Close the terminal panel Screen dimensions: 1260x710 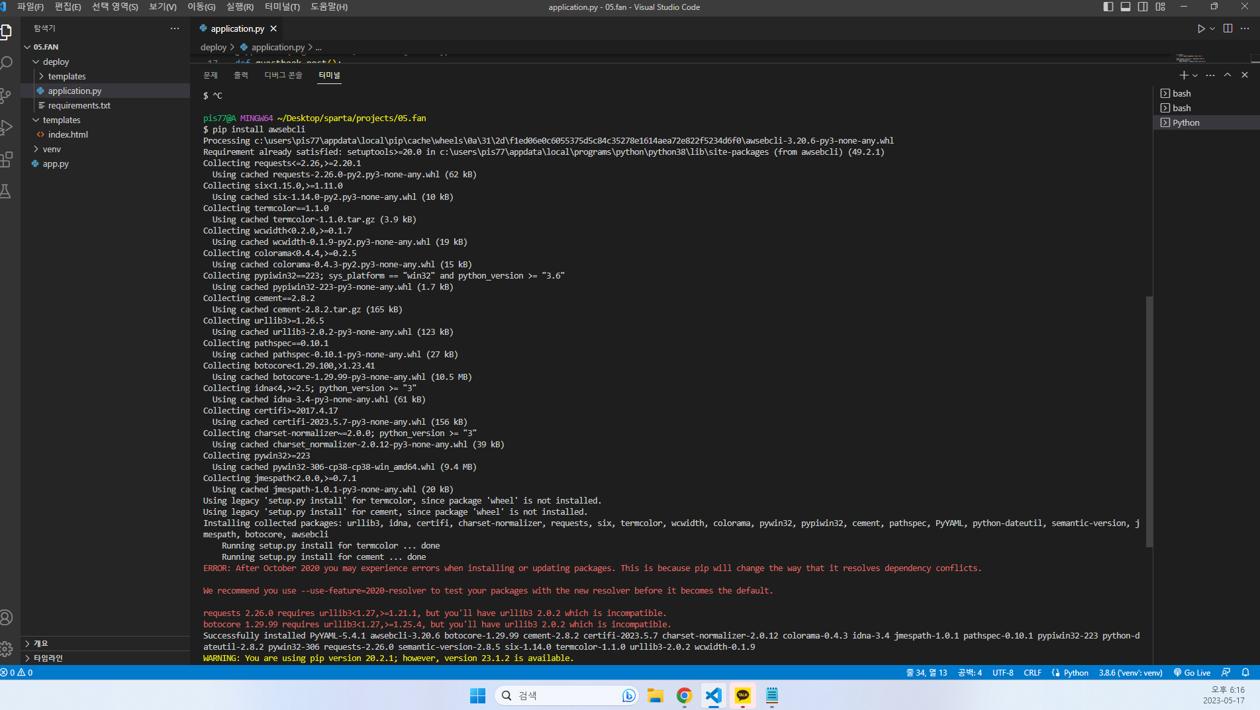click(1245, 75)
